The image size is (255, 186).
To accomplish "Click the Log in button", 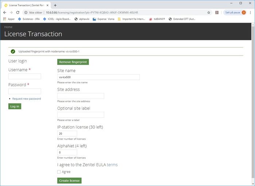I will [x=15, y=106].
